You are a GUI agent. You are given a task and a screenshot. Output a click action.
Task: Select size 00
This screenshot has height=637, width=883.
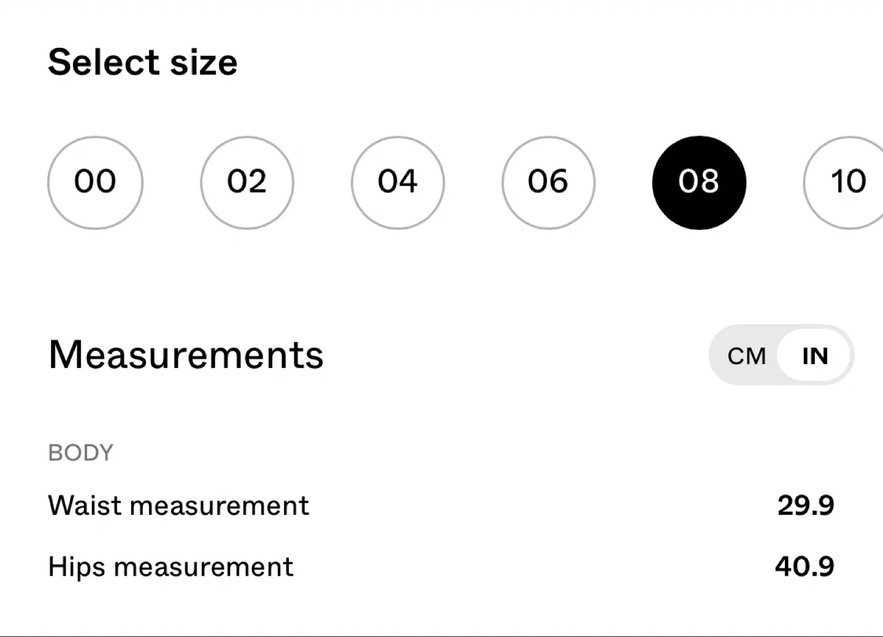(95, 182)
